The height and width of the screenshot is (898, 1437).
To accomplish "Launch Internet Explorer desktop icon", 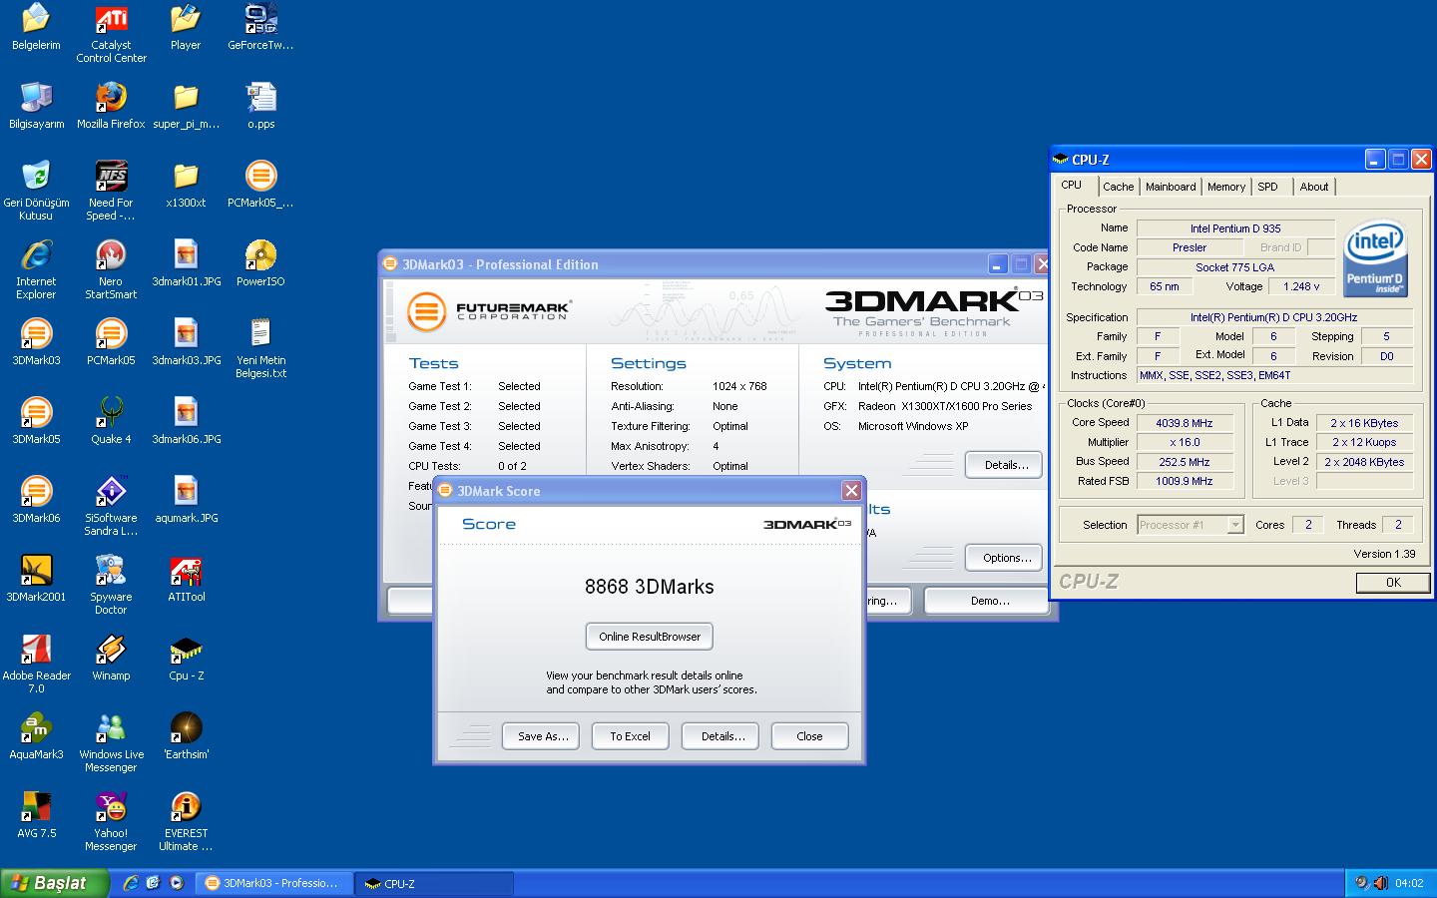I will [36, 269].
